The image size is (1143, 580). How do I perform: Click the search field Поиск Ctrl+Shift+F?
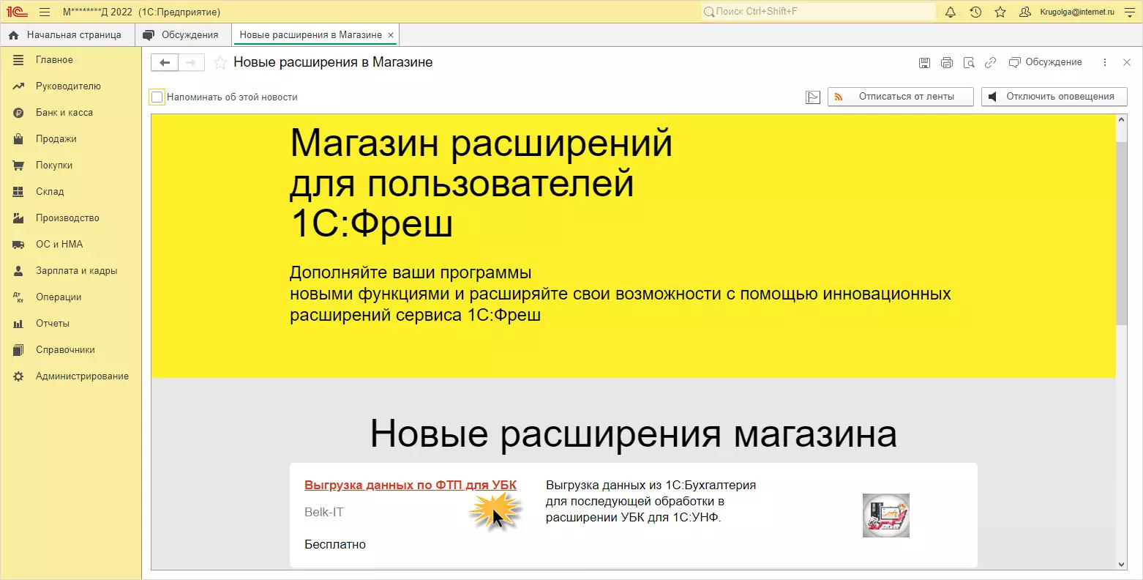819,12
